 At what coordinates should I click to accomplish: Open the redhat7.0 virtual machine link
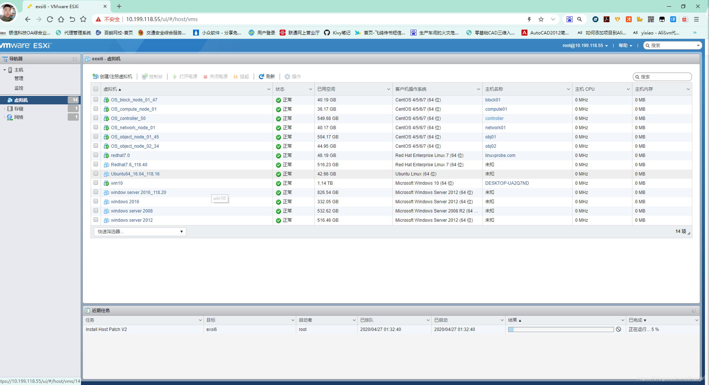tap(120, 155)
